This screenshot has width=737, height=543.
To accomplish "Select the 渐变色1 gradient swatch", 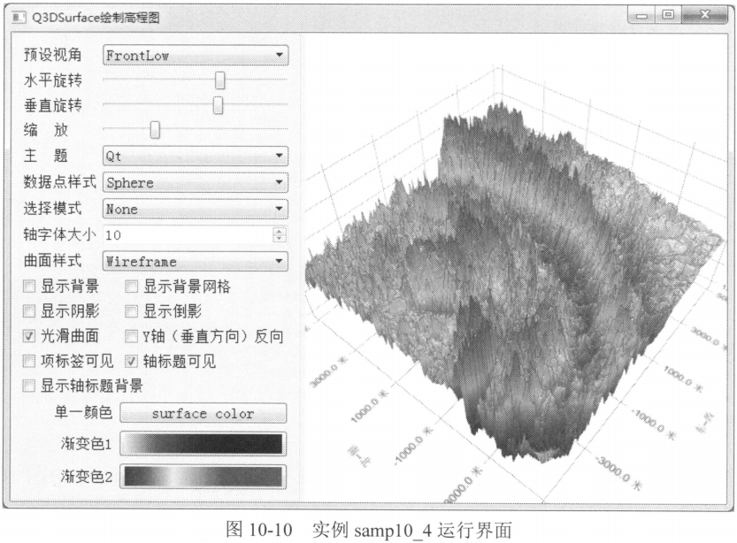I will coord(203,444).
